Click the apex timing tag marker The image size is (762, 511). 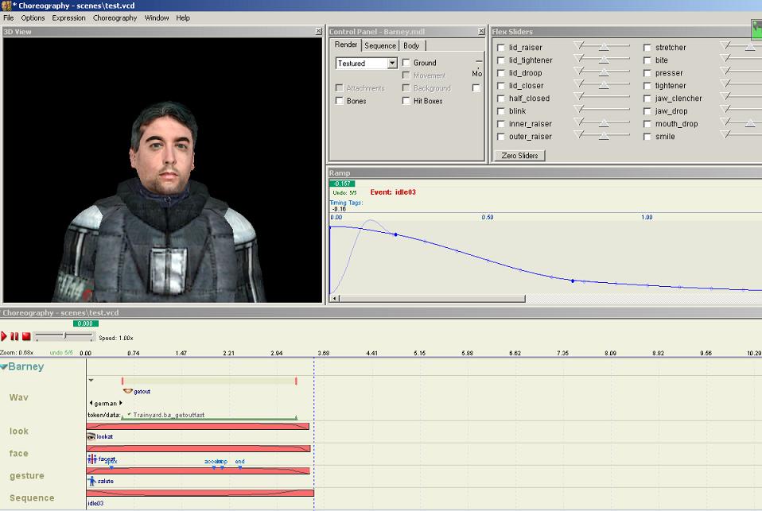(x=111, y=466)
